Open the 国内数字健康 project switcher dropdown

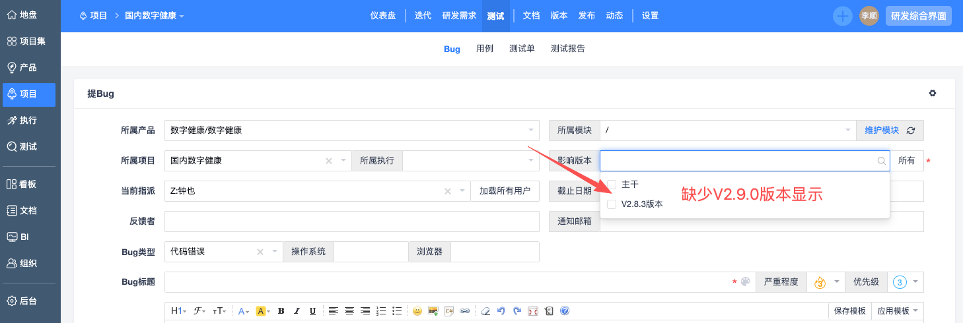point(155,16)
